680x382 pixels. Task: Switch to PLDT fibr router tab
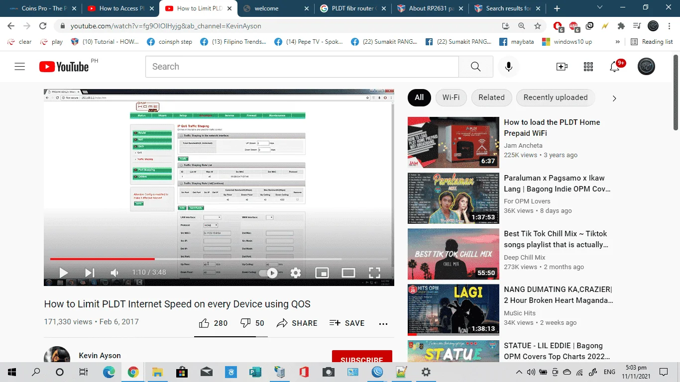[354, 8]
